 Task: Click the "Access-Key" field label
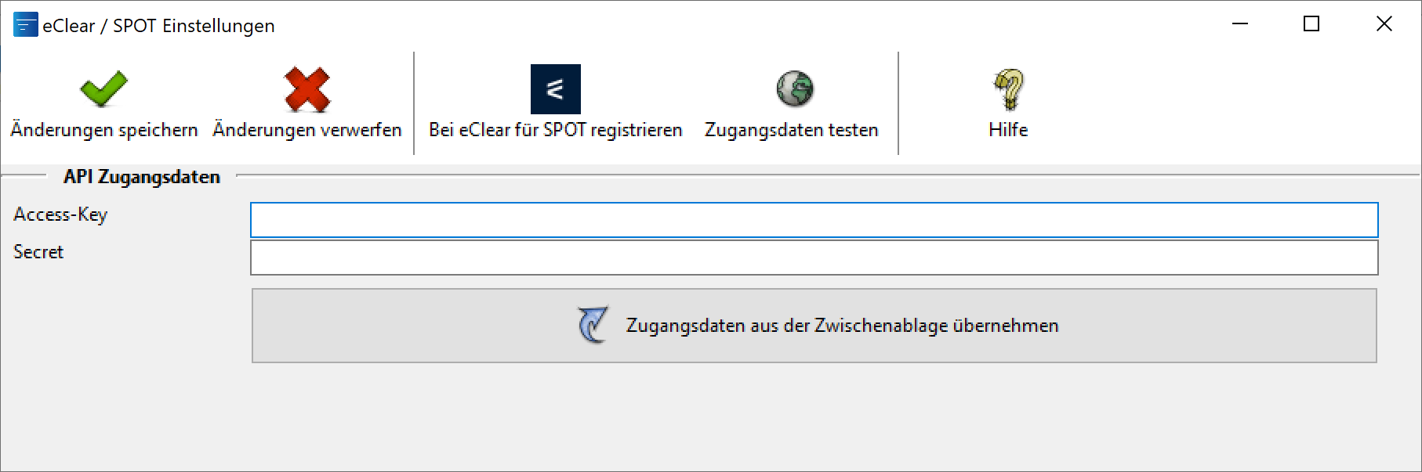(60, 214)
